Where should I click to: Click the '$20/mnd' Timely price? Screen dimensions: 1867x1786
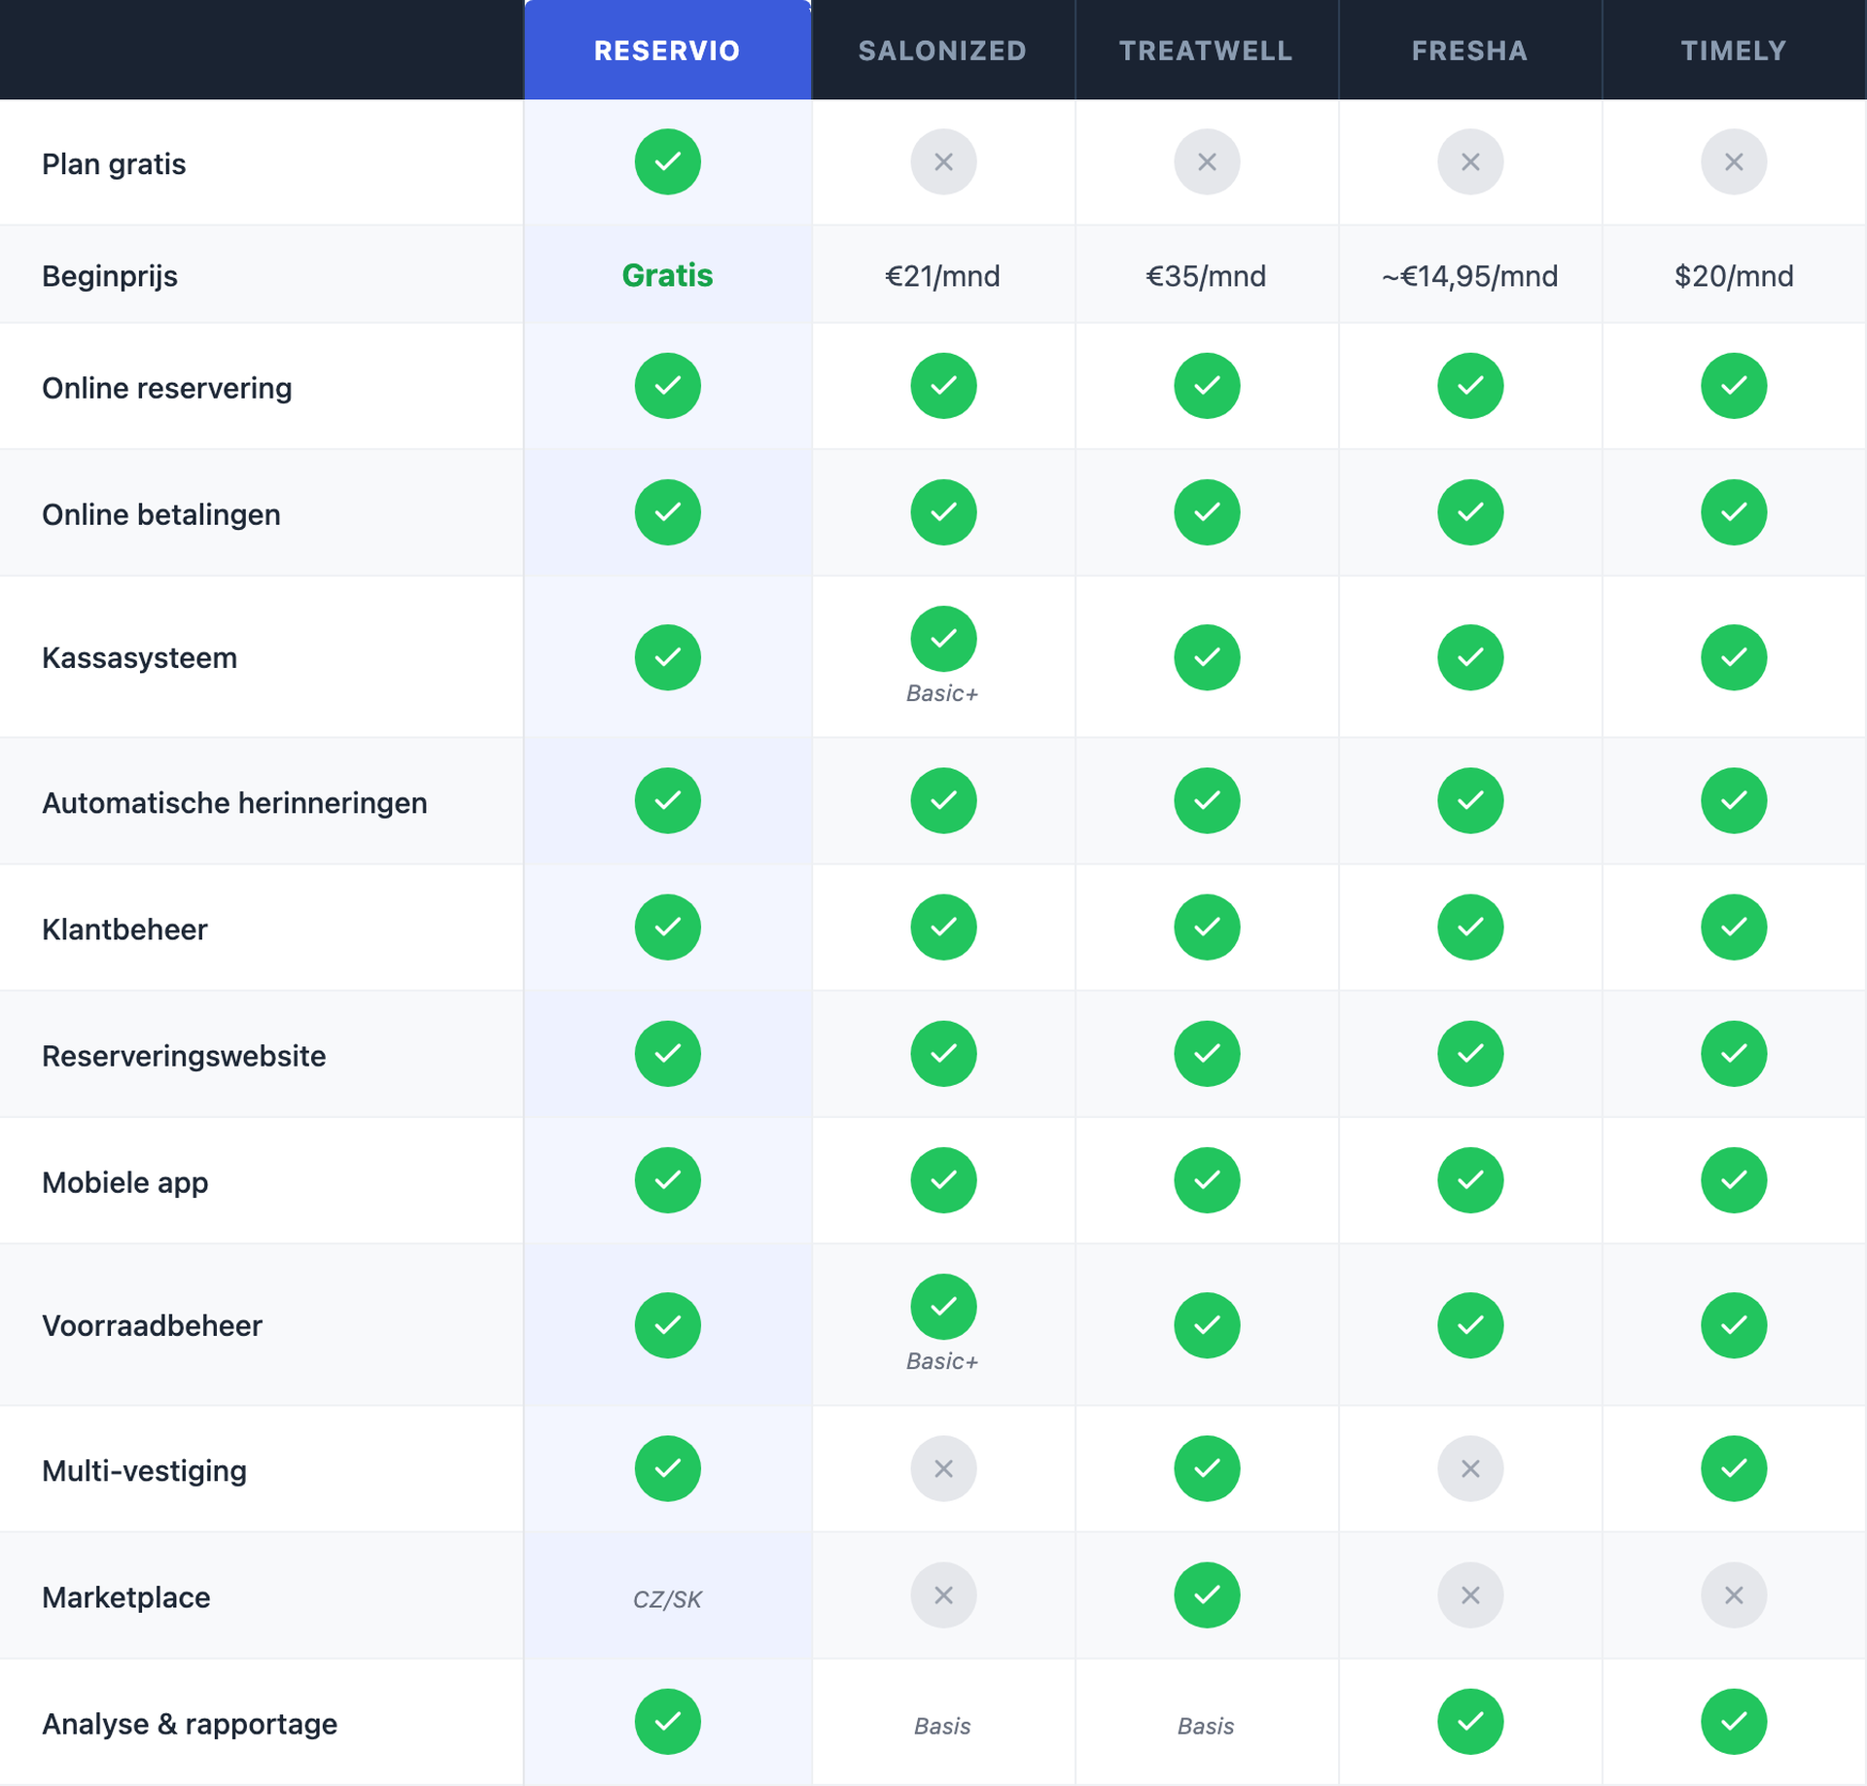[x=1734, y=276]
